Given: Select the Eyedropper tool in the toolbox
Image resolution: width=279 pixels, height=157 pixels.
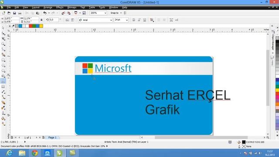Looking at the screenshot, I should tap(3, 108).
